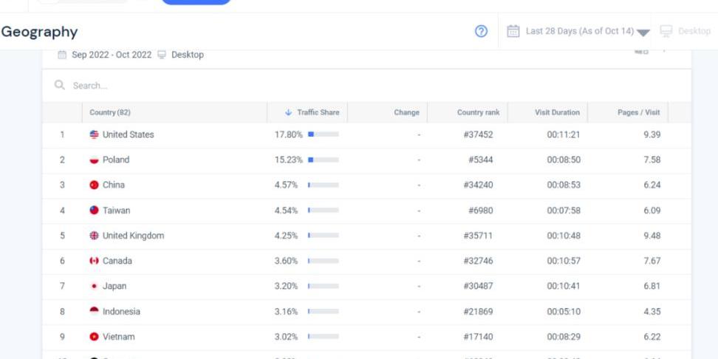Select the Taiwan country link
This screenshot has width=718, height=359.
click(x=116, y=211)
